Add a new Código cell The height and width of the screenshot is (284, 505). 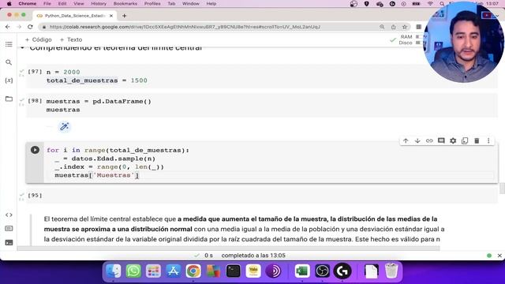(39, 39)
